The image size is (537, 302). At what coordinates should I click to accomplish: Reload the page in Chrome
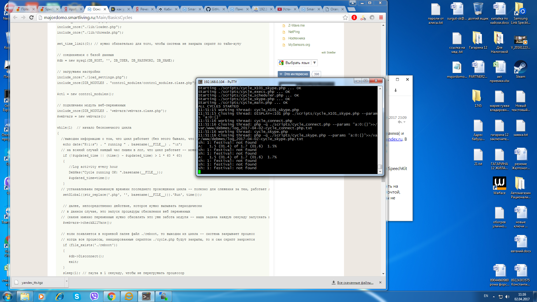coord(32,17)
